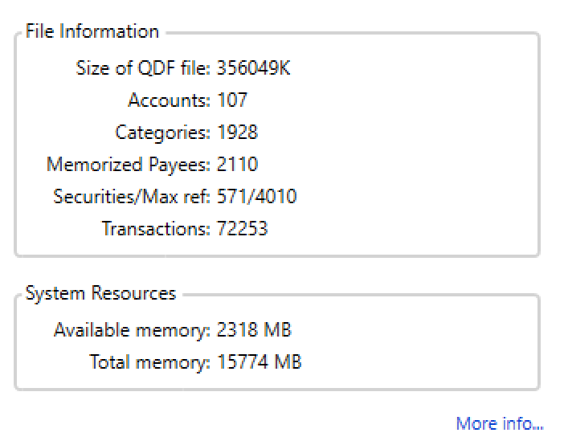This screenshot has height=445, width=564.
Task: Click the Categories label
Action: [163, 133]
